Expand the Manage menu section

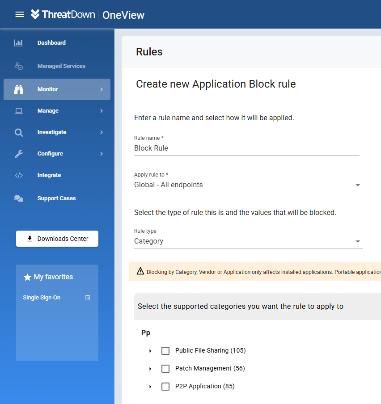coord(57,111)
